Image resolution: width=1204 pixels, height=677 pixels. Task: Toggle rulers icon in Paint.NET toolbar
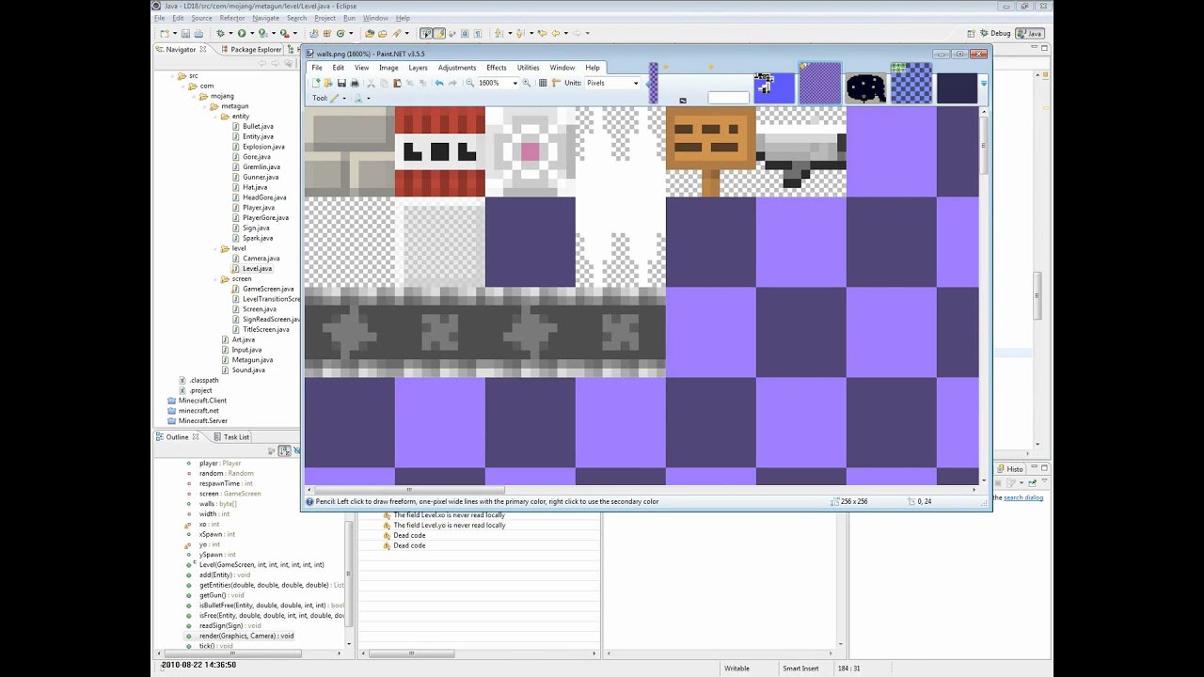[x=556, y=83]
